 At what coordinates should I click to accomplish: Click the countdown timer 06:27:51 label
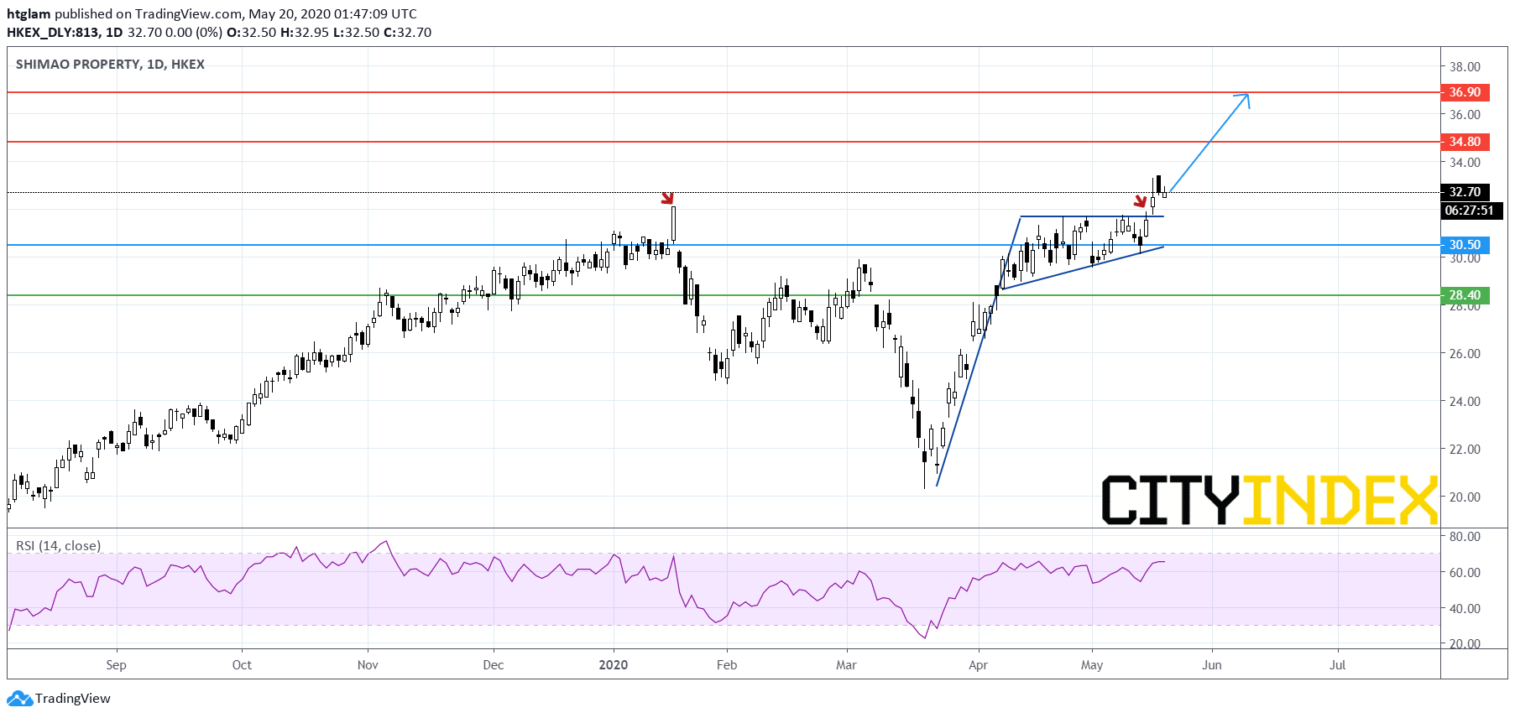click(x=1469, y=211)
